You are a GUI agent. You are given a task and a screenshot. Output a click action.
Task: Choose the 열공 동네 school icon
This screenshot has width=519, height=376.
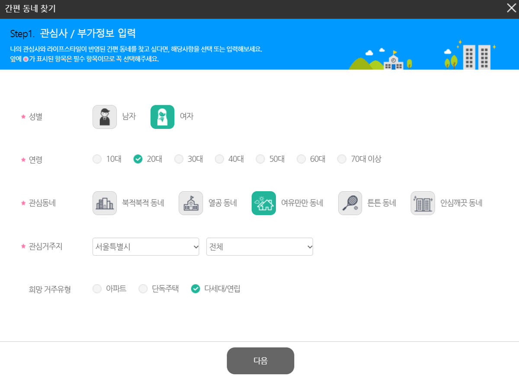(x=191, y=203)
